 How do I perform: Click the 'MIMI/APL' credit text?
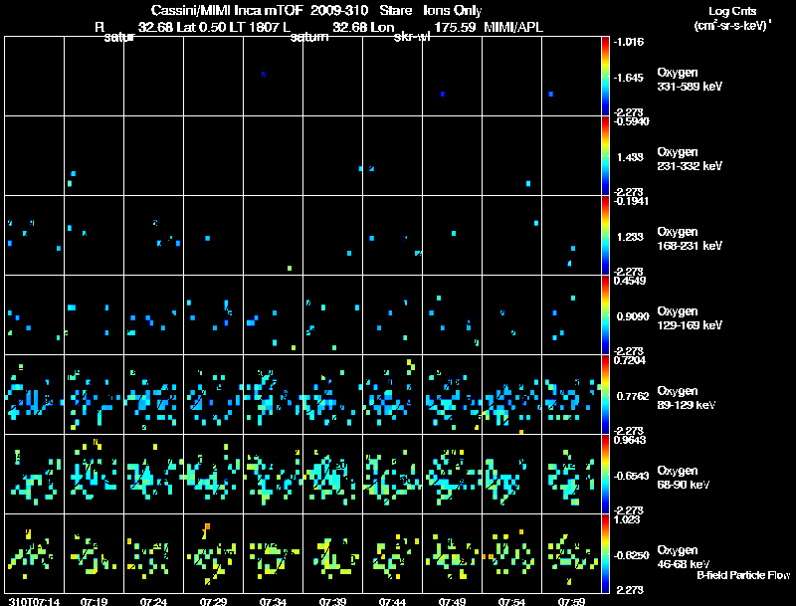coord(513,27)
